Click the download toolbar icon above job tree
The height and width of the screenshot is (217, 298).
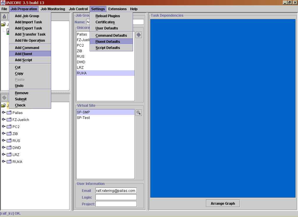4,17
